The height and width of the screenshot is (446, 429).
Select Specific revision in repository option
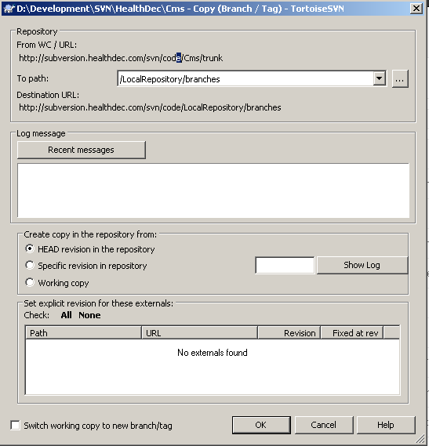(x=86, y=266)
